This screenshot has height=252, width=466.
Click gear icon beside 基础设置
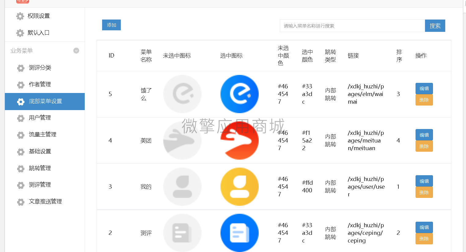21,152
